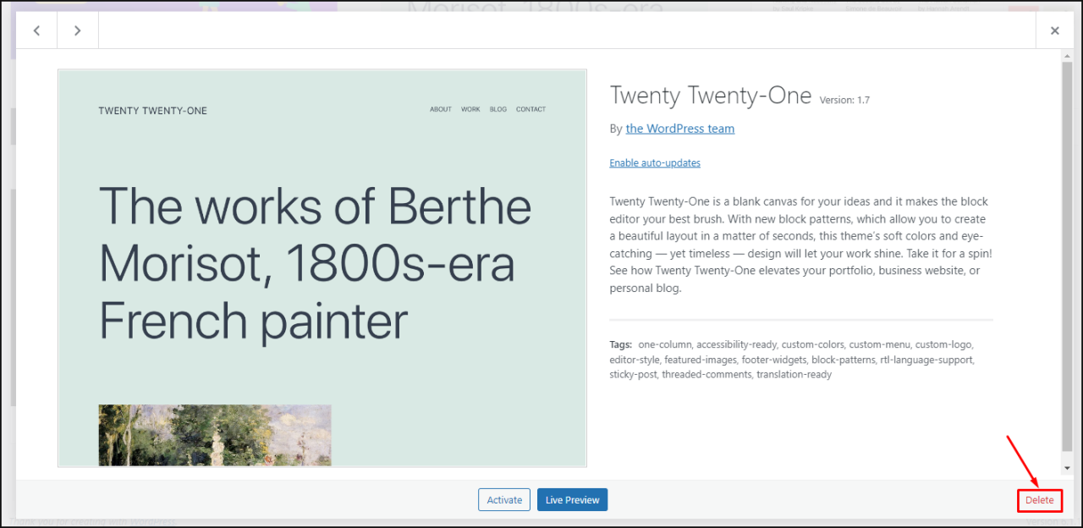Click the theme tags list text

point(791,360)
